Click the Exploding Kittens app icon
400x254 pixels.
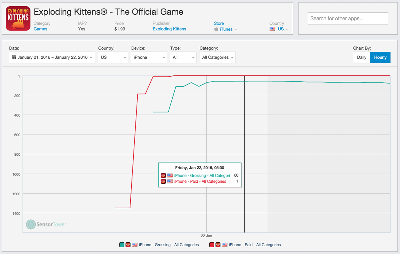click(18, 18)
